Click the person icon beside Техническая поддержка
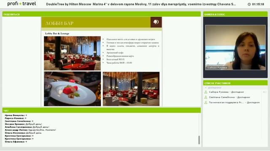The width and height of the screenshot is (270, 151). tap(205, 102)
